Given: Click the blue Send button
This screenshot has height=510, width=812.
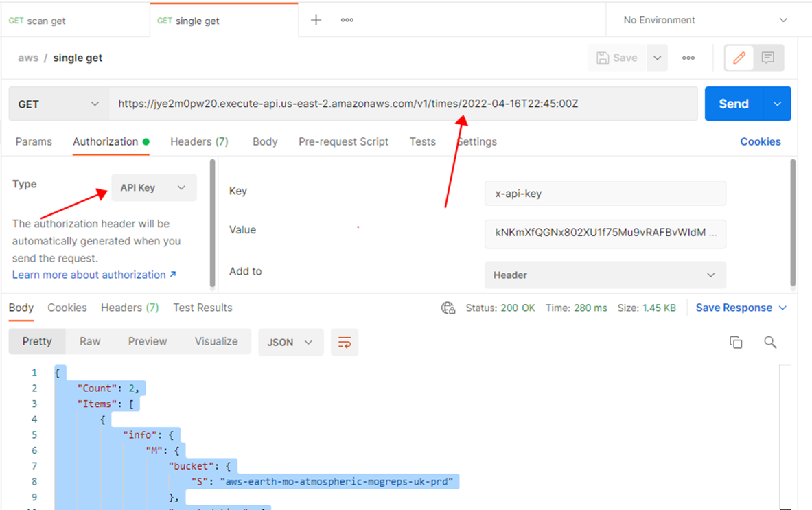Looking at the screenshot, I should (x=734, y=104).
